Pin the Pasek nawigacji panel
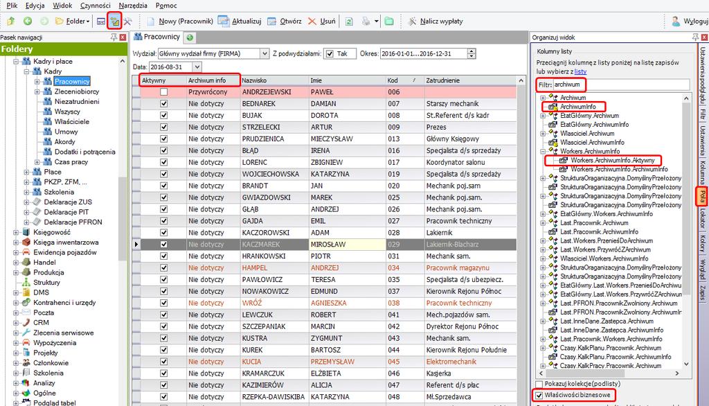This screenshot has width=709, height=406. click(x=114, y=37)
